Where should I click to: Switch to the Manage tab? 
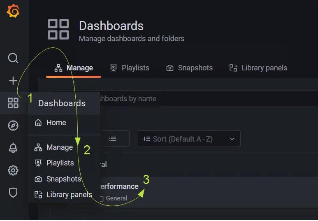pyautogui.click(x=74, y=68)
